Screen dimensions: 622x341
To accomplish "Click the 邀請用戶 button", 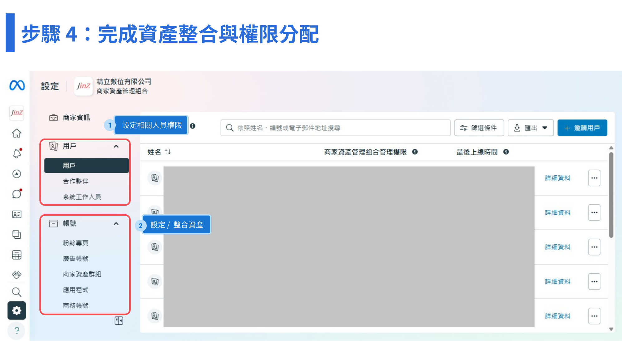I will [x=582, y=128].
